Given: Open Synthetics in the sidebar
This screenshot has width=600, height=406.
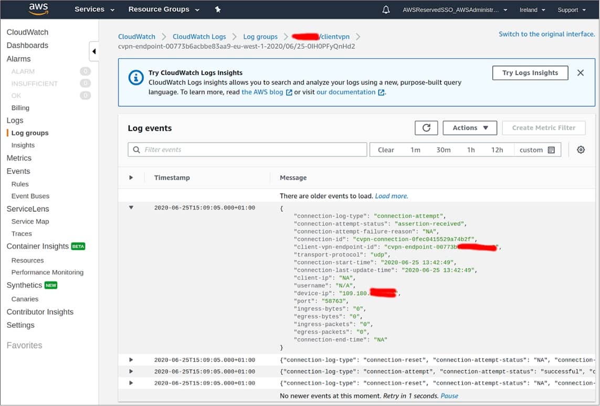Looking at the screenshot, I should [x=25, y=285].
